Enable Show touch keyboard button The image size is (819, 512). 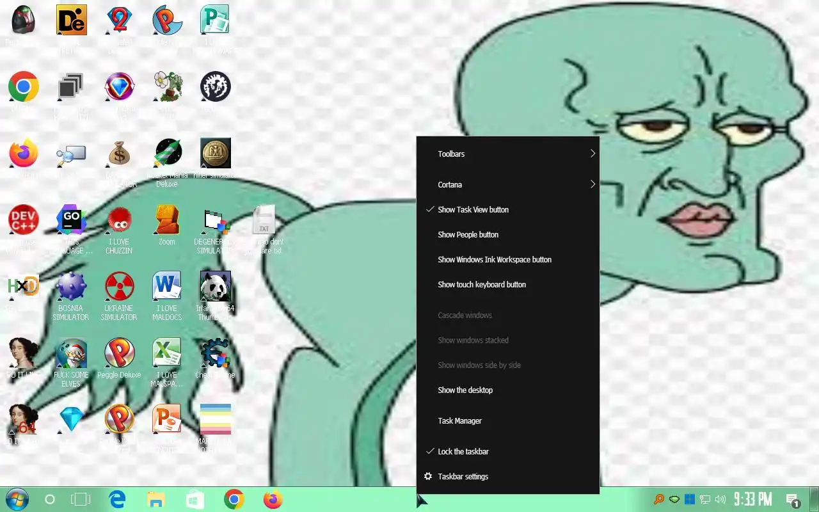point(508,285)
